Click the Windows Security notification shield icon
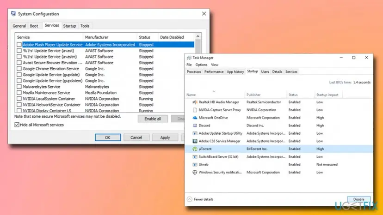This screenshot has height=215, width=383. (195, 173)
